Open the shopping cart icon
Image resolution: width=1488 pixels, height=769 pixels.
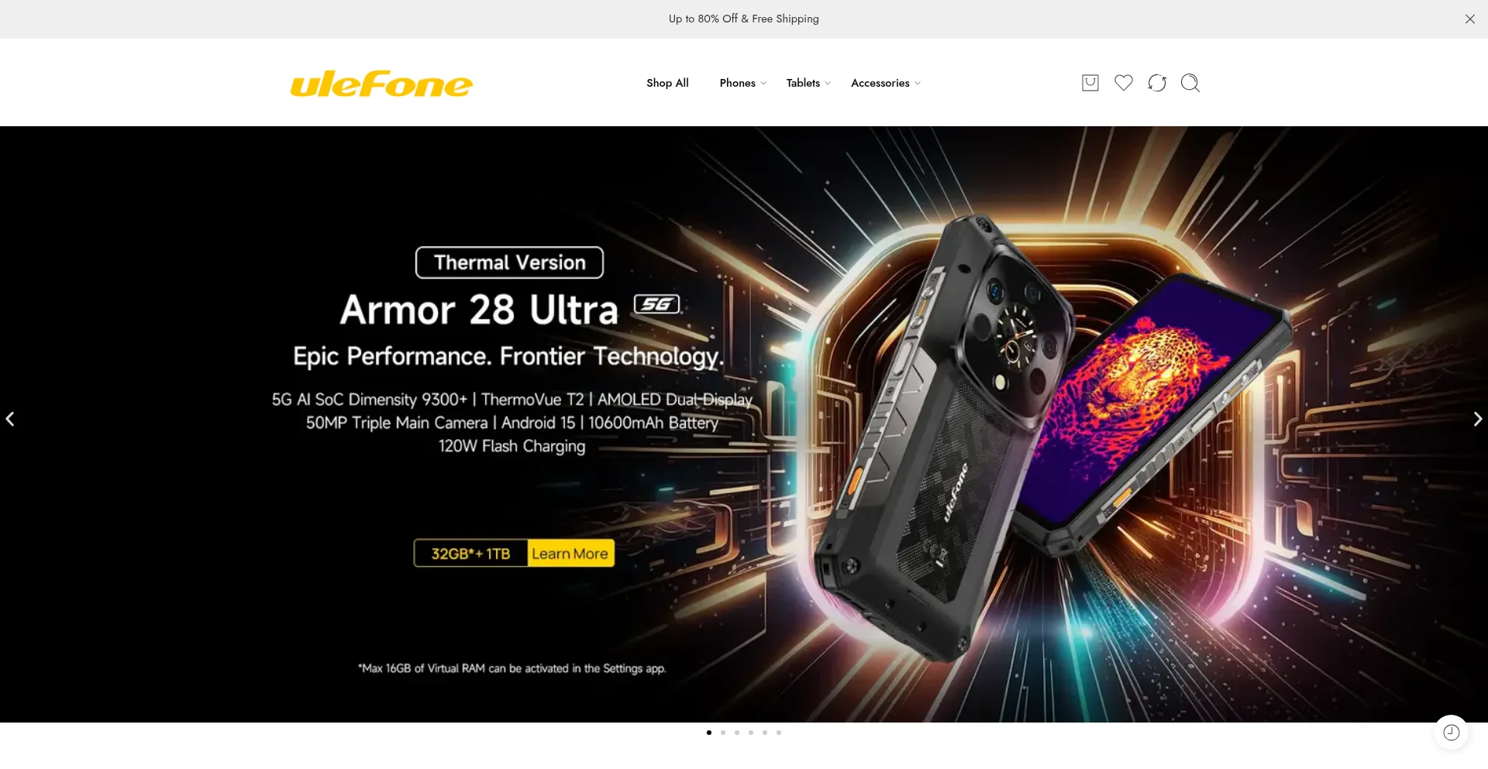tap(1090, 83)
